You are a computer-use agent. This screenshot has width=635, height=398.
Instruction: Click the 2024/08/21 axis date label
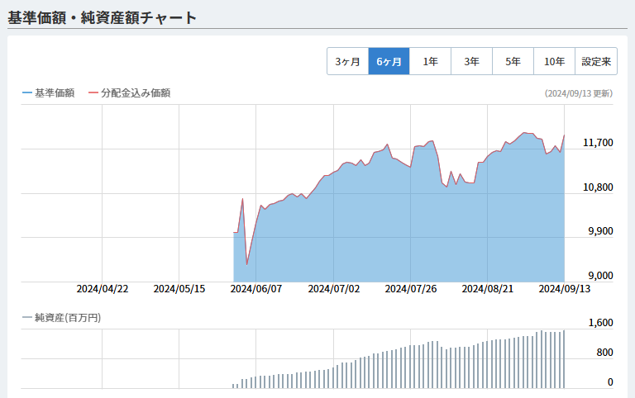[488, 289]
